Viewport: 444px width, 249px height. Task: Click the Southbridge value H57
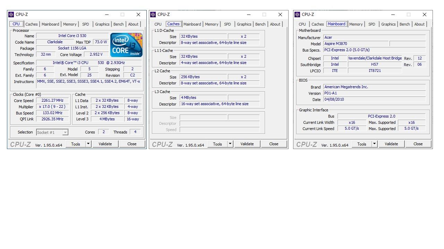pyautogui.click(x=375, y=64)
